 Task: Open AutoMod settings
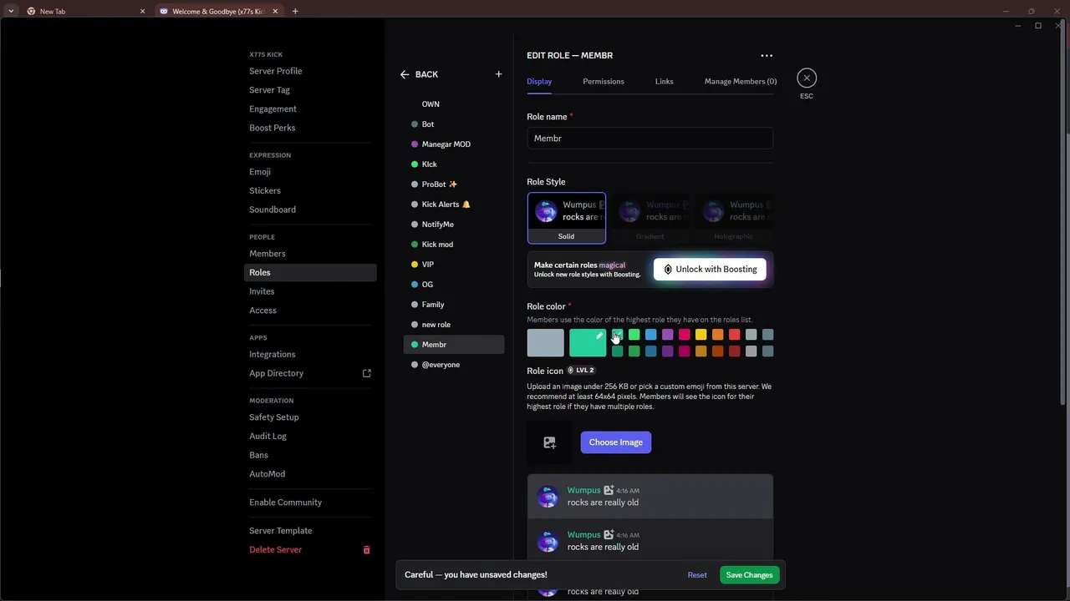[310, 474]
